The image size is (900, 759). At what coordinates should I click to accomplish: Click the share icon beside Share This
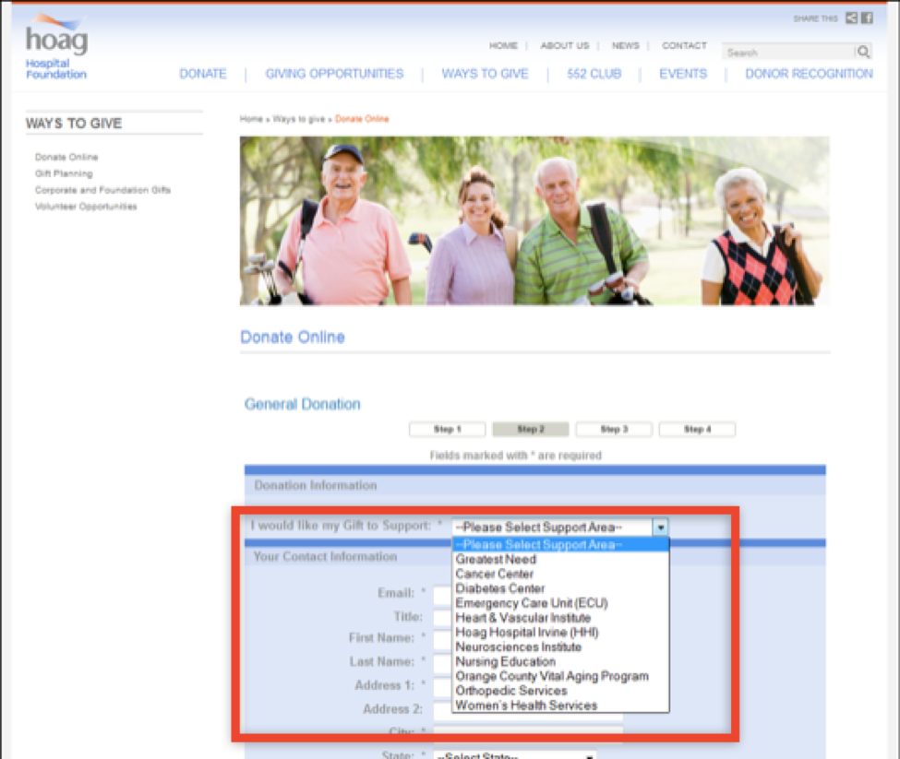pyautogui.click(x=851, y=18)
